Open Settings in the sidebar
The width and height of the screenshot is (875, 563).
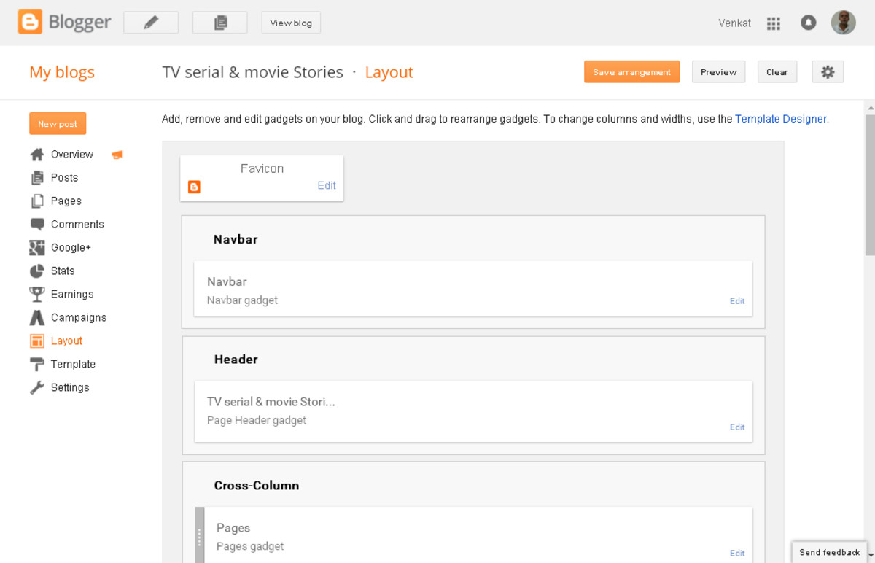coord(69,388)
